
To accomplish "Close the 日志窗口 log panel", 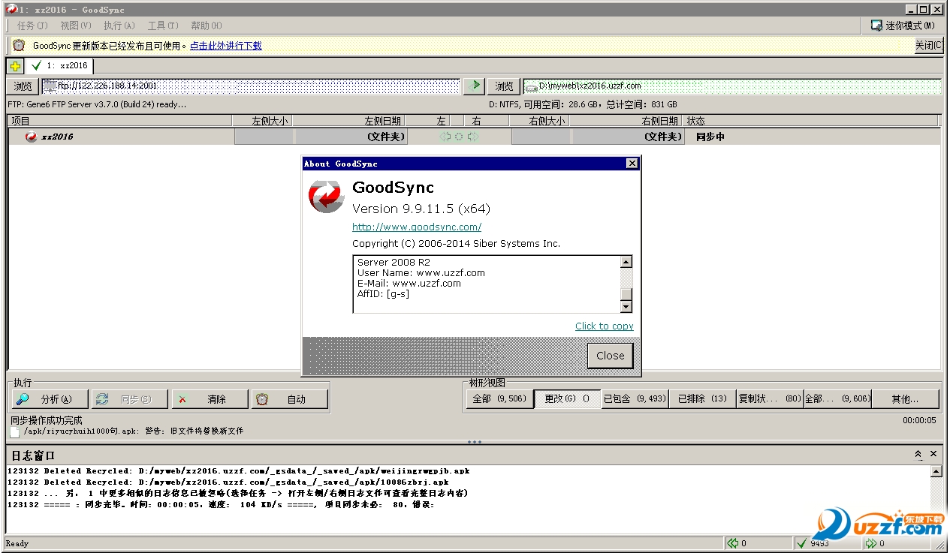I will click(x=933, y=455).
